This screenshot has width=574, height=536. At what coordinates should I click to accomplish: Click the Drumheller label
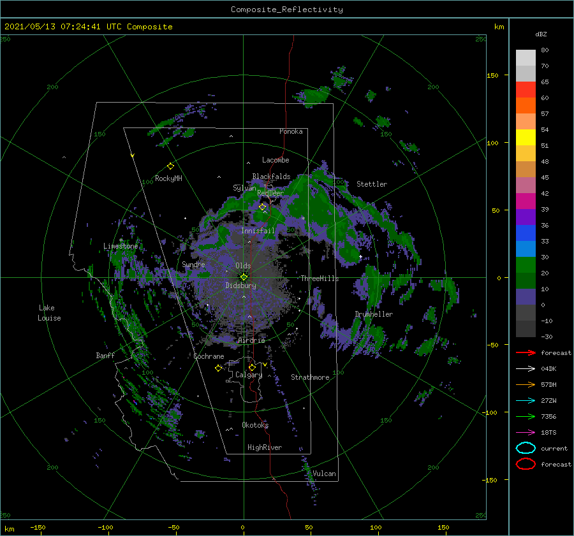click(374, 314)
